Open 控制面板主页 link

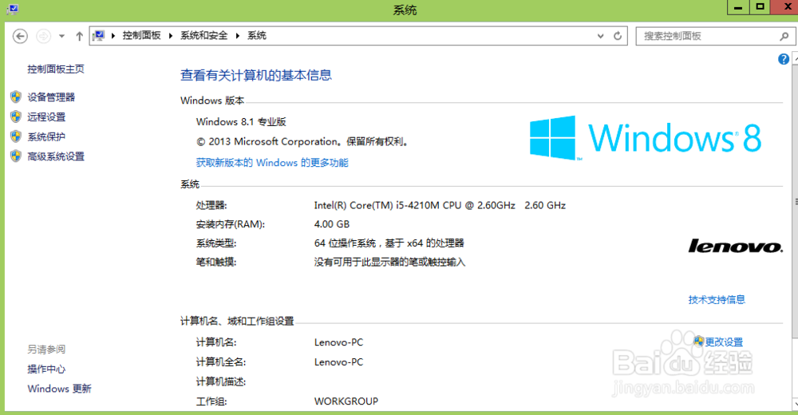point(56,69)
